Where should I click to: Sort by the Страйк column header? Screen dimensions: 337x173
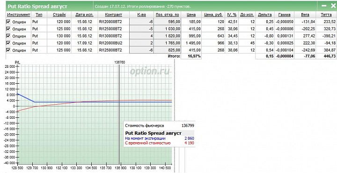(x=59, y=14)
